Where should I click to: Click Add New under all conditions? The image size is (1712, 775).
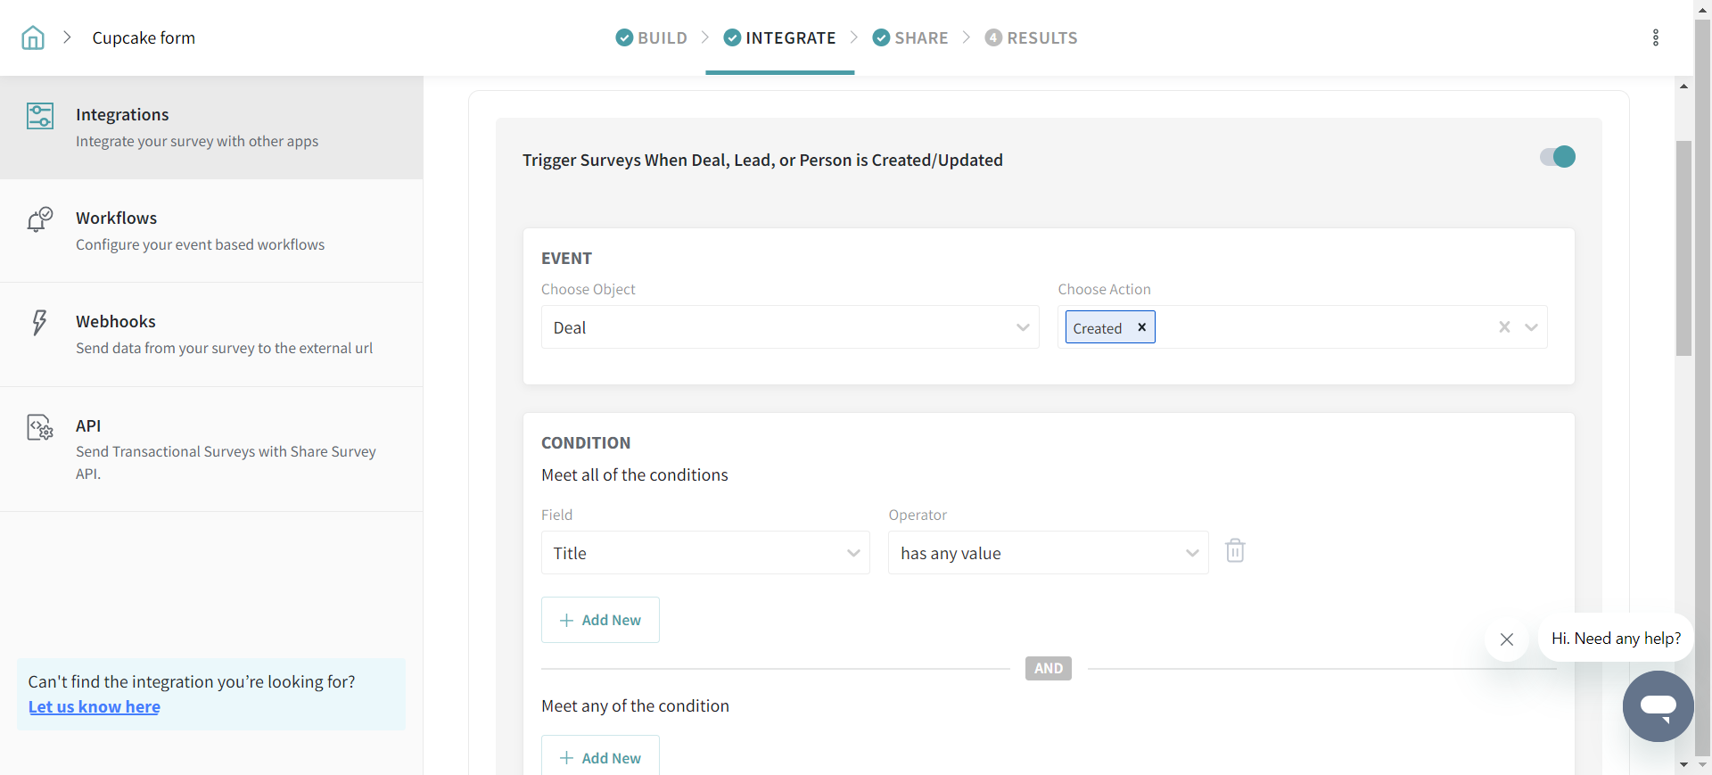600,620
